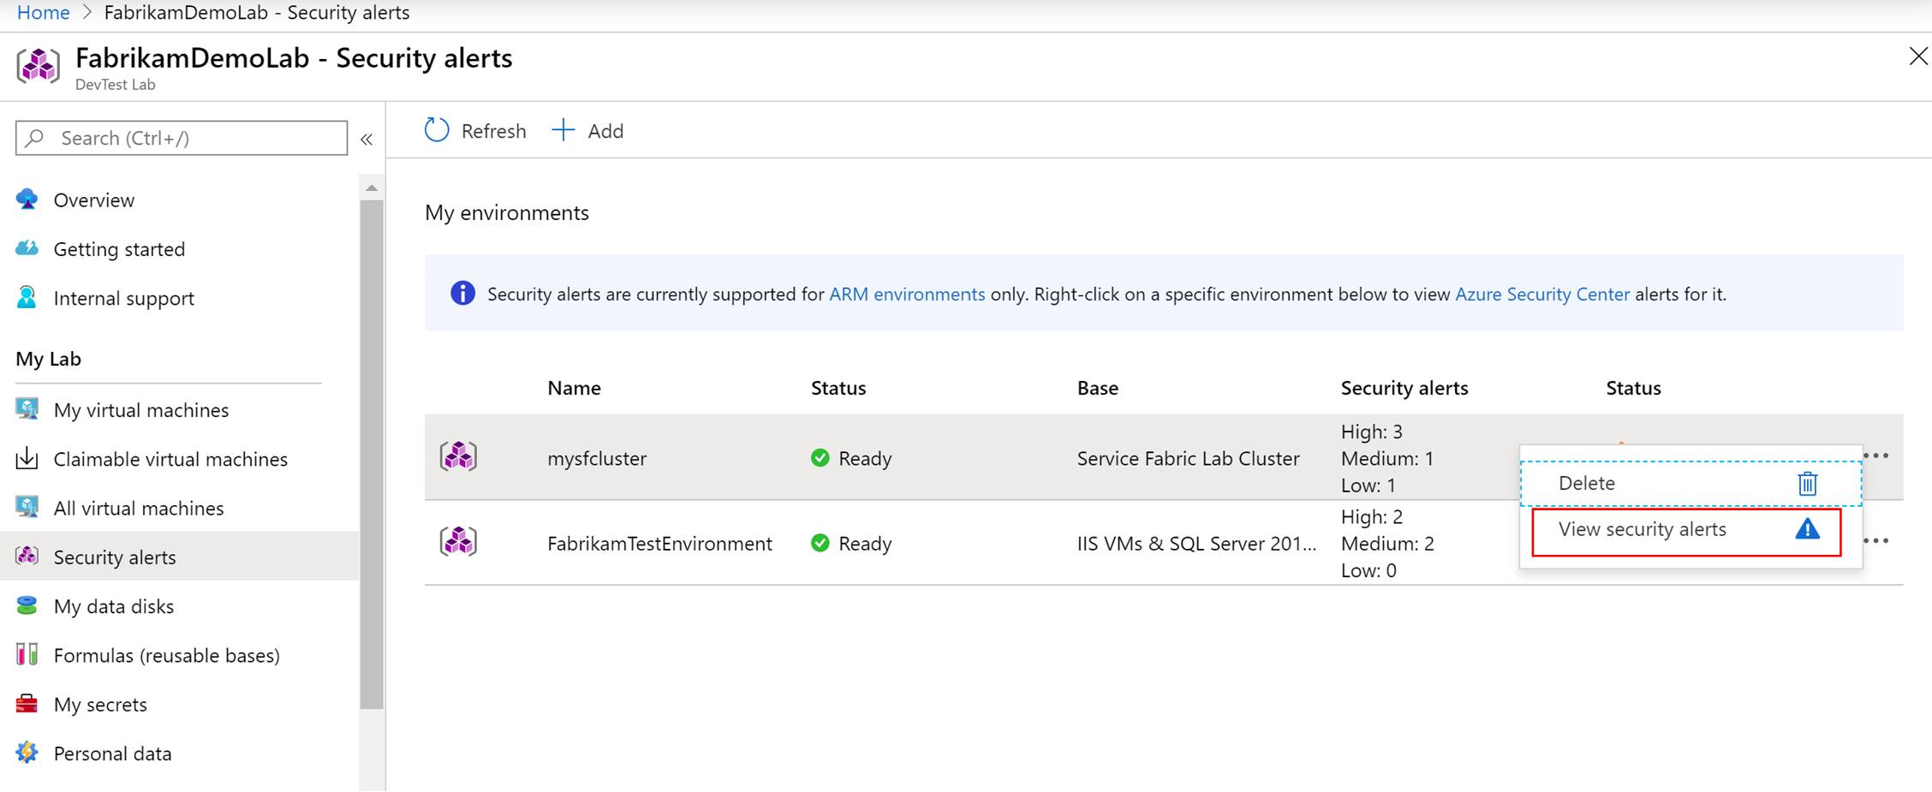Click the Base column header
Image resolution: width=1932 pixels, height=792 pixels.
tap(1097, 388)
